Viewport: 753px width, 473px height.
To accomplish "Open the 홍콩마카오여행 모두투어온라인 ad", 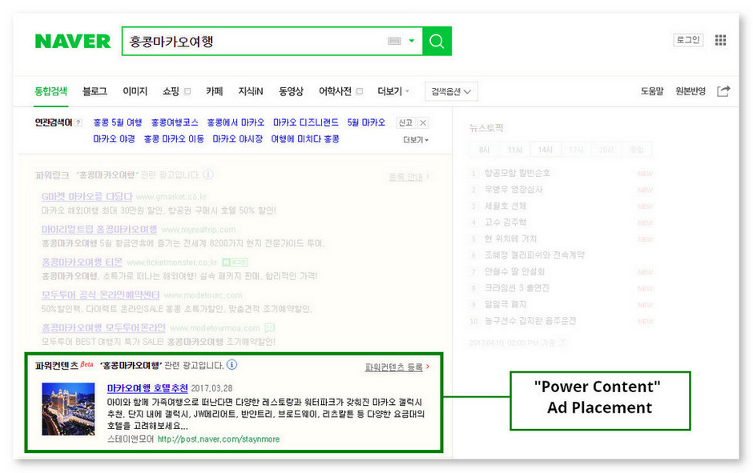I will point(103,327).
